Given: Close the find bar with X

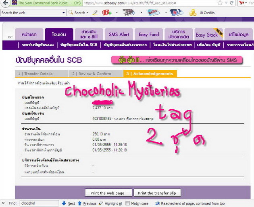Looking at the screenshot, I should click(3, 203).
